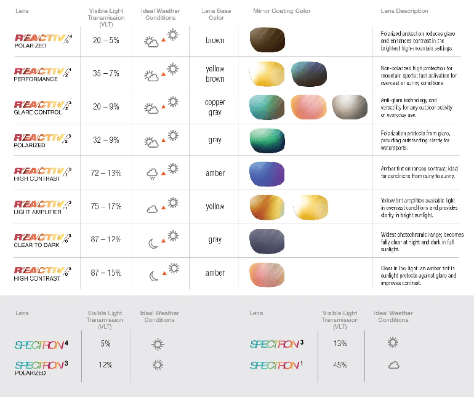Click the Mirror Coating Color column header
This screenshot has width=474, height=397.
[282, 11]
